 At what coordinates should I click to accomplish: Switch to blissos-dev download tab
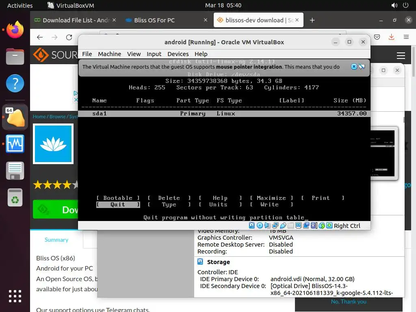tap(258, 20)
